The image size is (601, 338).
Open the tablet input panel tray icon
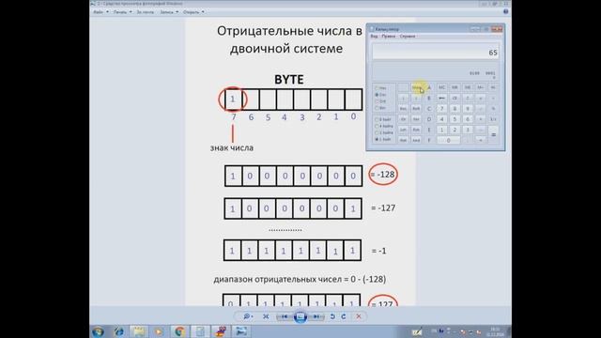[x=417, y=331]
